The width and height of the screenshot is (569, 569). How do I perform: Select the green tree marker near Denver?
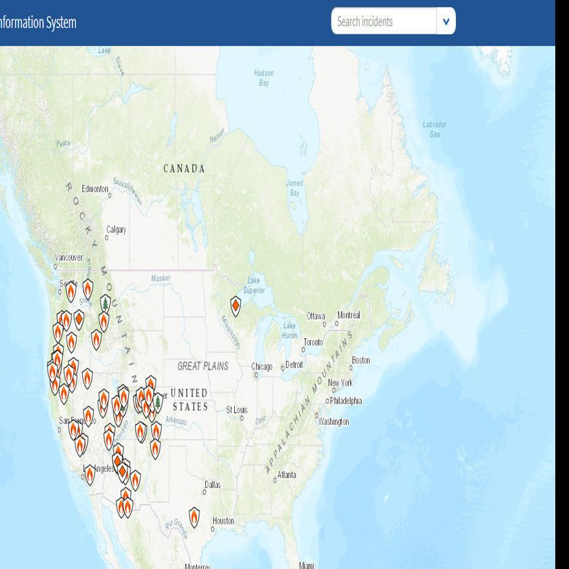tap(157, 401)
